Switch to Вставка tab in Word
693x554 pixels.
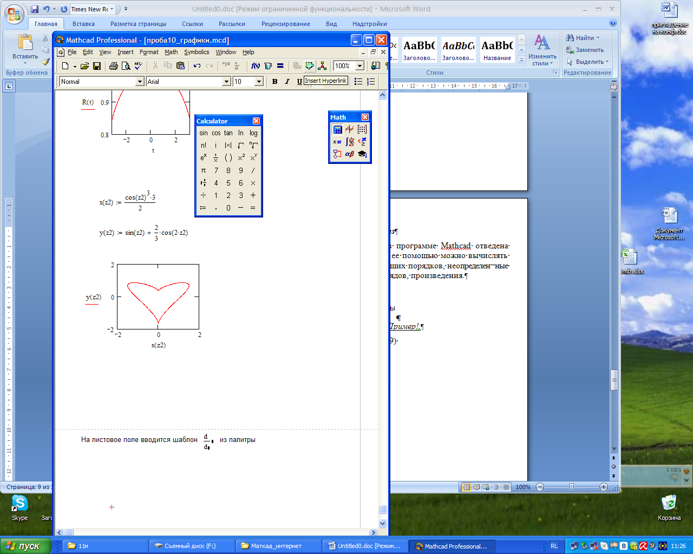83,24
